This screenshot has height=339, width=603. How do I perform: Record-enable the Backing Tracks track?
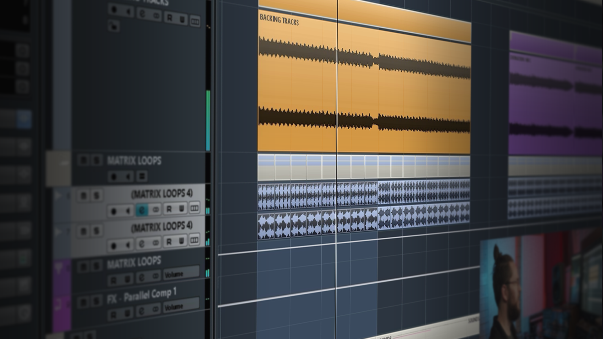click(x=114, y=10)
